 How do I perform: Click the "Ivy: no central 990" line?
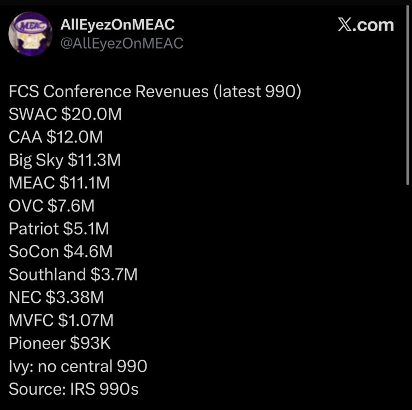(78, 366)
